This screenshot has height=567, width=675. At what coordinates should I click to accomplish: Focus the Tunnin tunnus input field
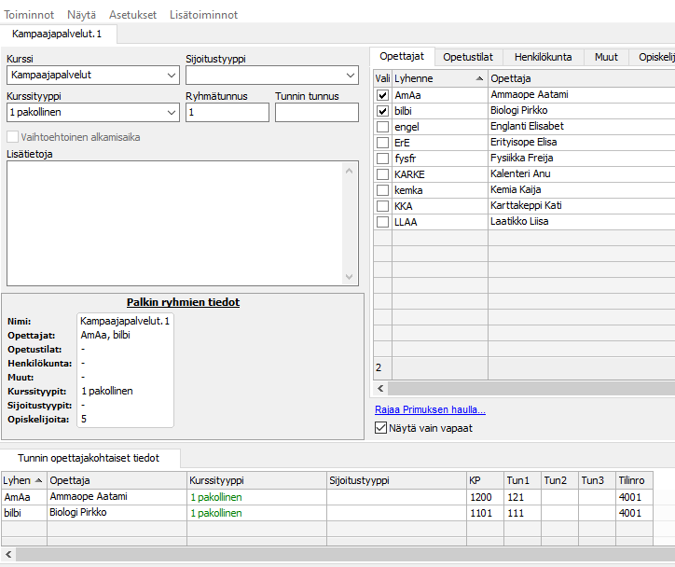pos(316,113)
